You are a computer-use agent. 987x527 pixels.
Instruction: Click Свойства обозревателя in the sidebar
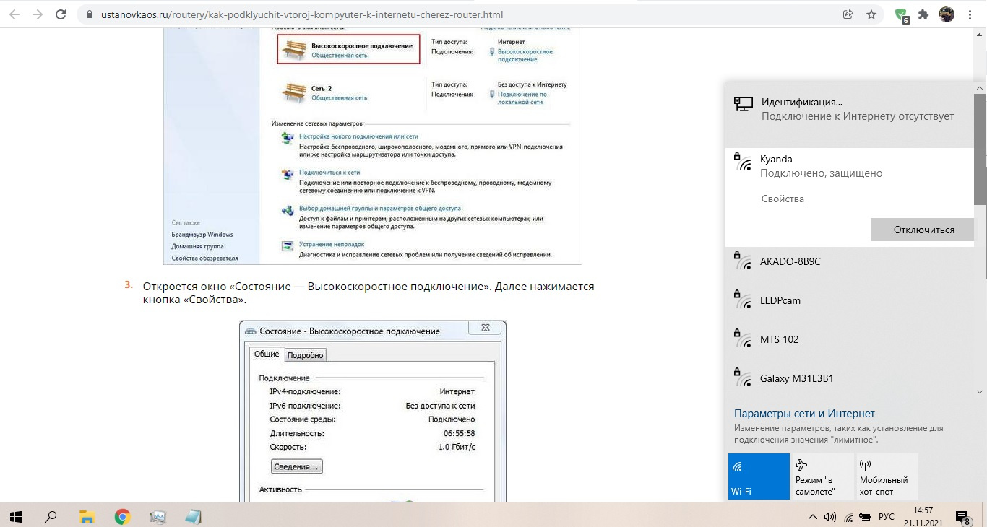click(x=204, y=258)
